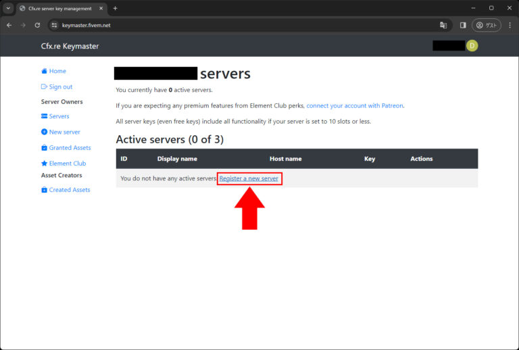Click the New server plus icon
519x350 pixels.
click(44, 132)
